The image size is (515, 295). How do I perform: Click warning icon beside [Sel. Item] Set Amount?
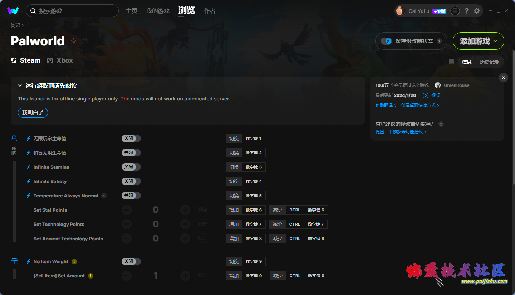[90, 276]
